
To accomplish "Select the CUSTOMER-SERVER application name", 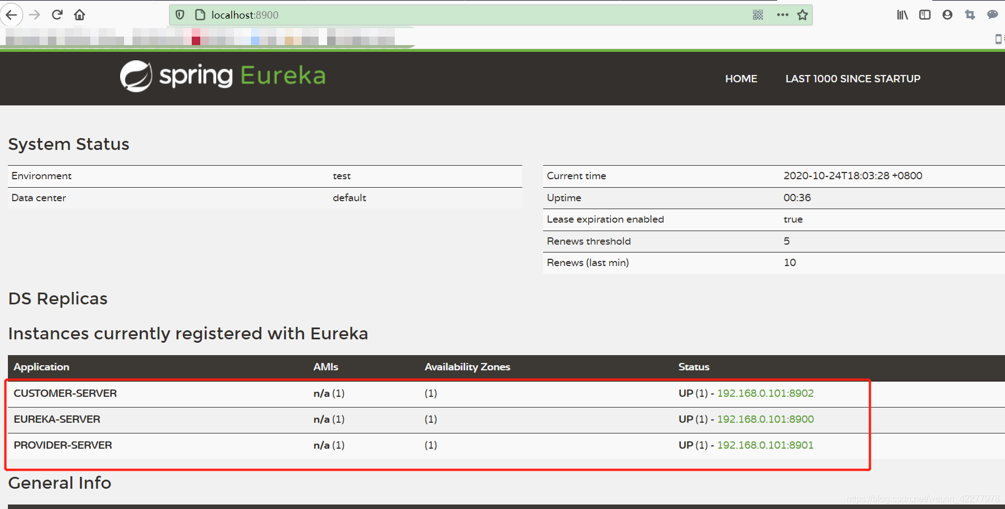I will click(x=65, y=393).
